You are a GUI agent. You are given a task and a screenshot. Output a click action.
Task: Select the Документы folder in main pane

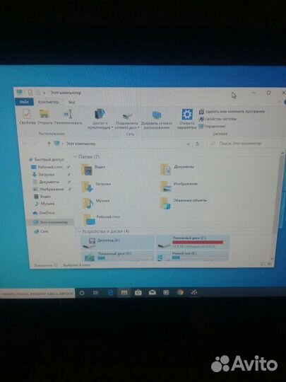[177, 170]
